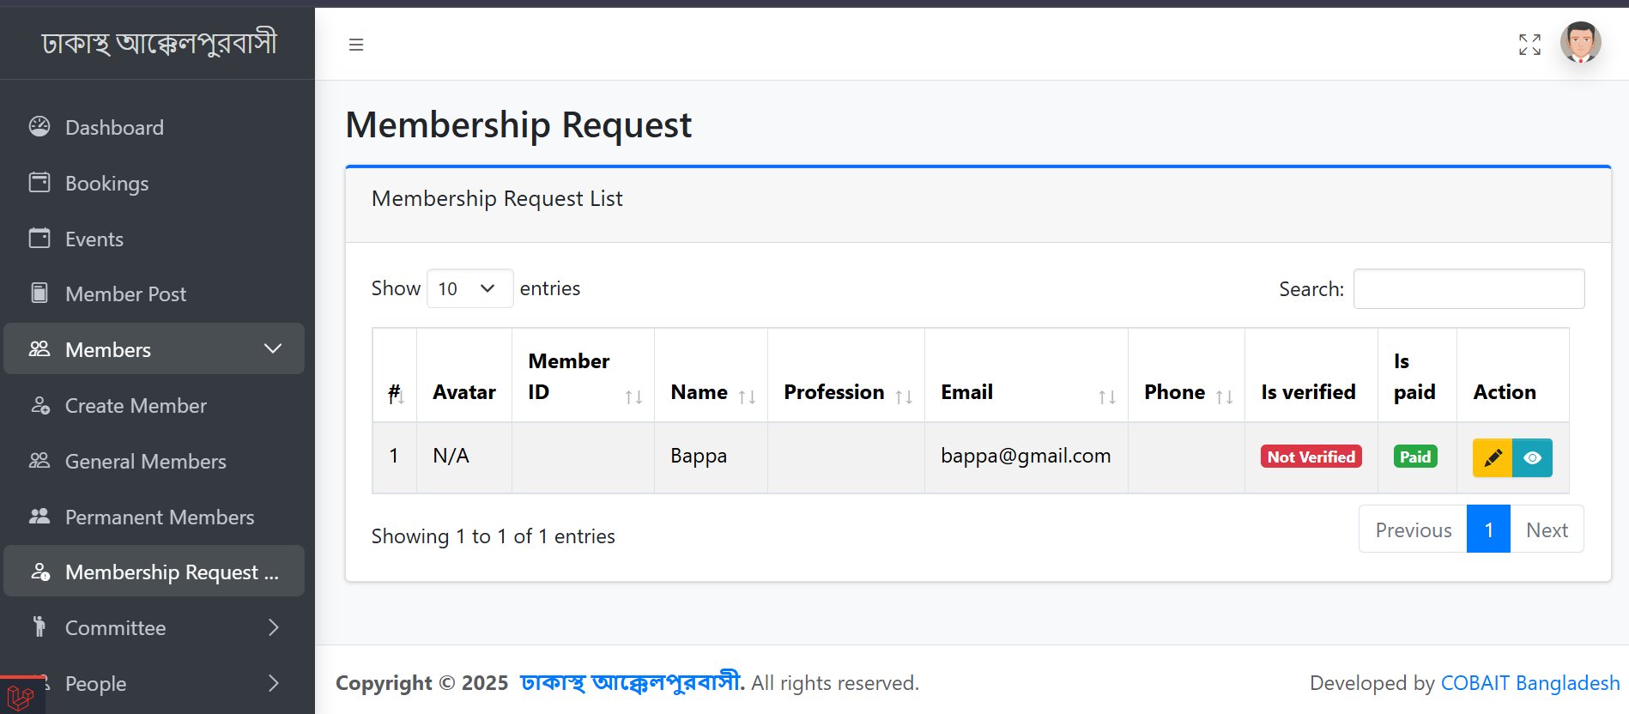Click the Laravel debug bar icon
The image size is (1629, 714).
pyautogui.click(x=21, y=697)
